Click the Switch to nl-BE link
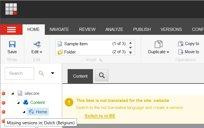Viewport: 204px width, 128px height. [100, 116]
